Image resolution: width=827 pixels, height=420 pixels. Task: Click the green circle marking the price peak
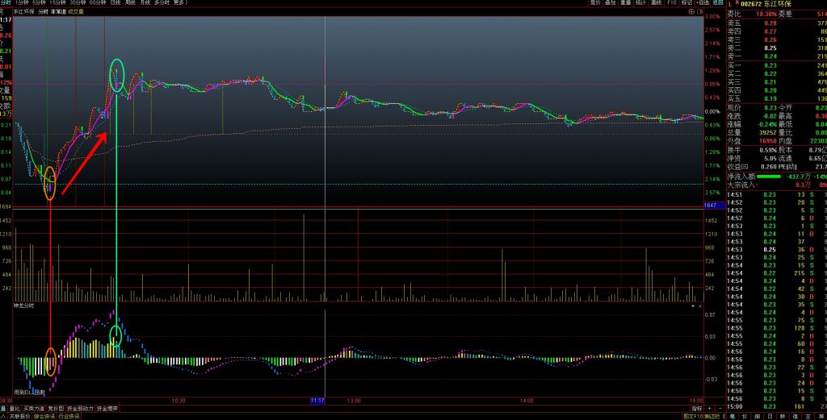117,74
